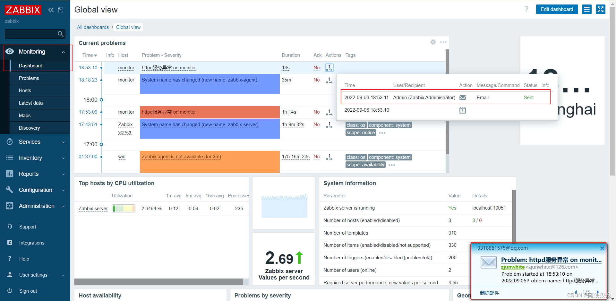Sort problems by the Time column
Image resolution: width=616 pixels, height=301 pixels.
point(90,55)
